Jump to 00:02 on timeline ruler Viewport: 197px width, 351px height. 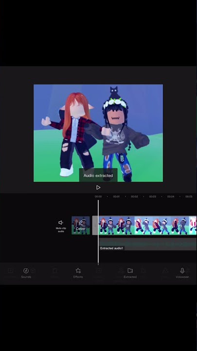tap(134, 196)
